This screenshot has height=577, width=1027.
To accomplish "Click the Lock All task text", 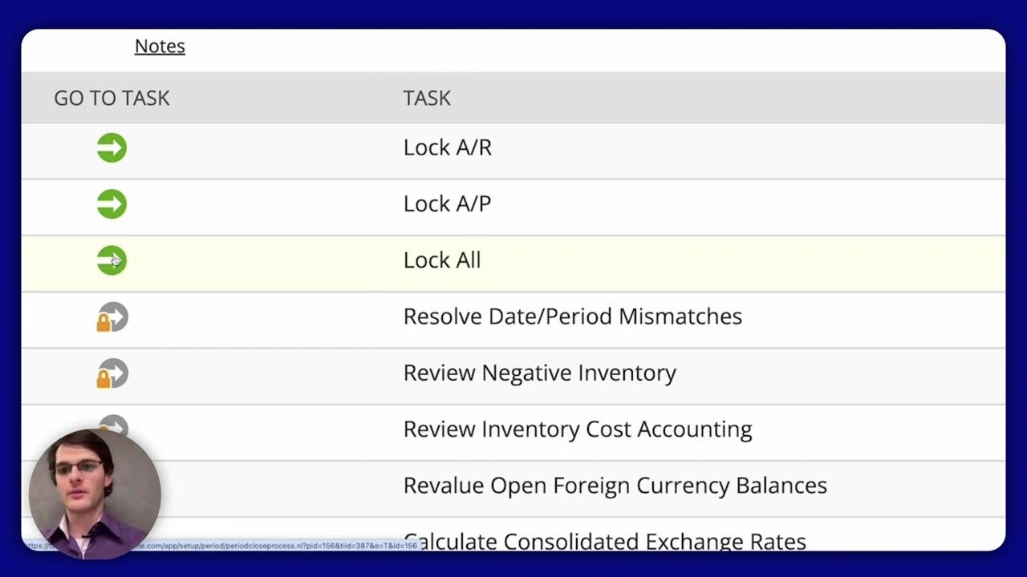I will point(442,260).
